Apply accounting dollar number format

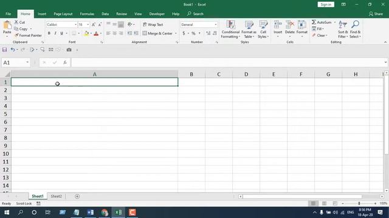[x=184, y=33]
